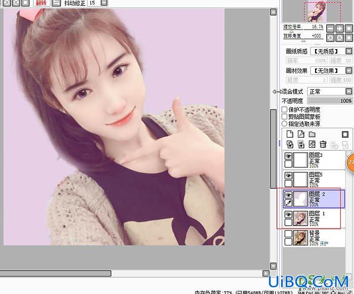Click the canvas horizontal scrollbar thumb
The width and height of the screenshot is (354, 294).
(x=55, y=273)
